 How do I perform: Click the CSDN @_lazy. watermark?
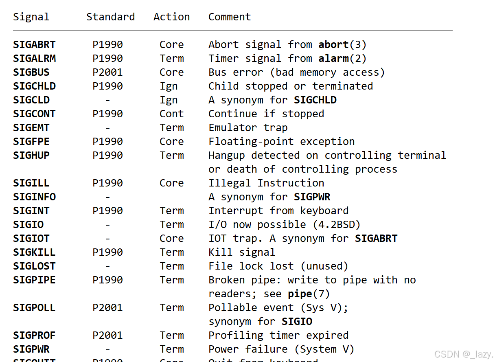(x=463, y=354)
